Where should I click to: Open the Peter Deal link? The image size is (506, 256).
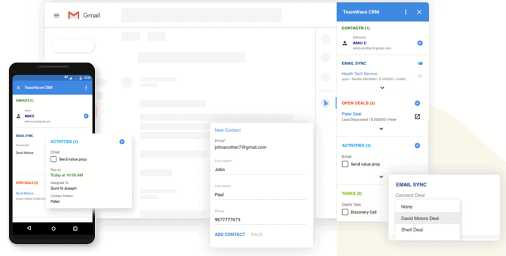tap(352, 114)
